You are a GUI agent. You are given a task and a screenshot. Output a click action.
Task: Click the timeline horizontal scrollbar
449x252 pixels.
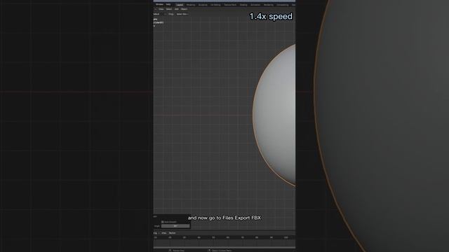click(x=224, y=247)
